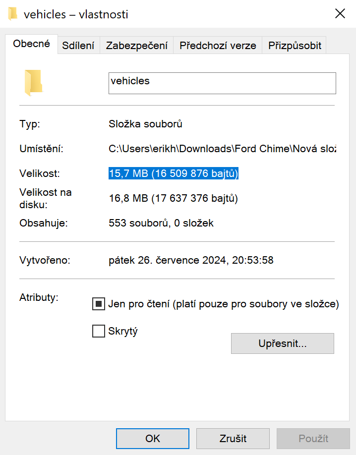
Task: Click the highlighted Velikost value text
Action: (x=174, y=174)
